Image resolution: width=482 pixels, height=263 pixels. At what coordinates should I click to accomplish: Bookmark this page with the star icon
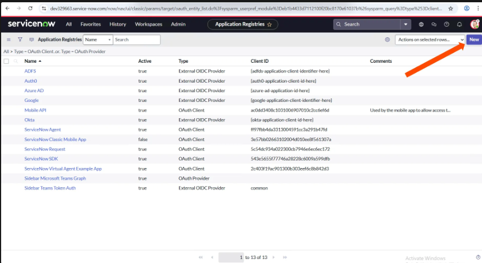(451, 8)
